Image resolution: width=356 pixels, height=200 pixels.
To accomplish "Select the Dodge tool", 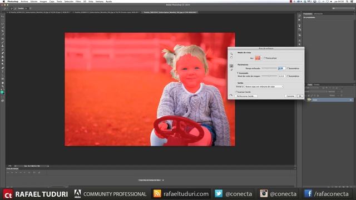I will pyautogui.click(x=2, y=64).
